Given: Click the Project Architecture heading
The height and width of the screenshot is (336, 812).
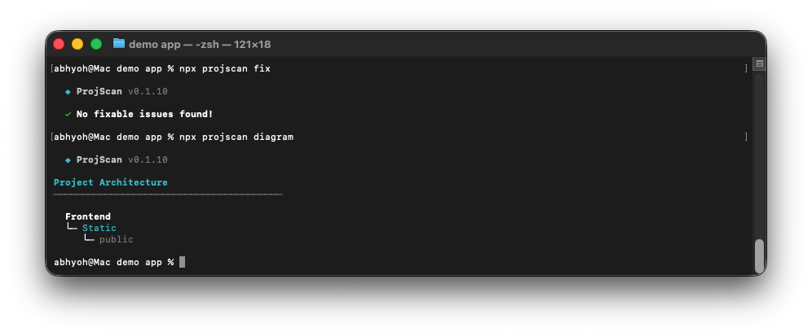Looking at the screenshot, I should [x=111, y=182].
